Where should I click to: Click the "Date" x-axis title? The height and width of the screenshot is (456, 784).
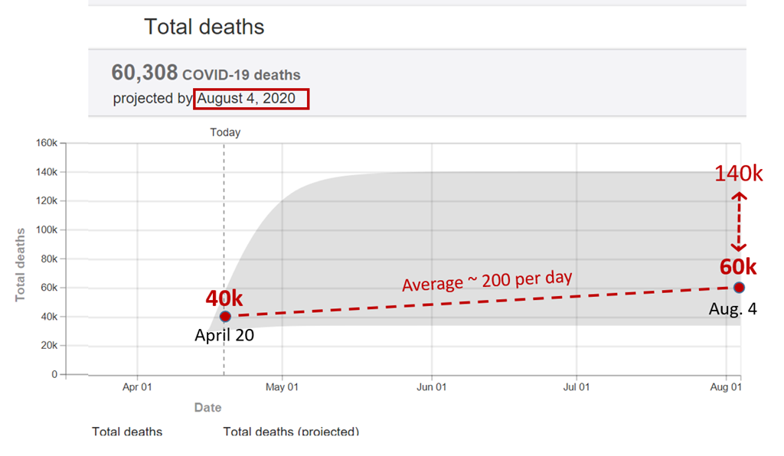207,408
